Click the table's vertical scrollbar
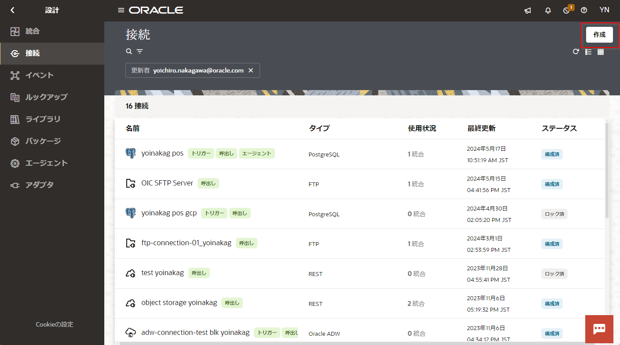The height and width of the screenshot is (345, 620). tap(607, 171)
